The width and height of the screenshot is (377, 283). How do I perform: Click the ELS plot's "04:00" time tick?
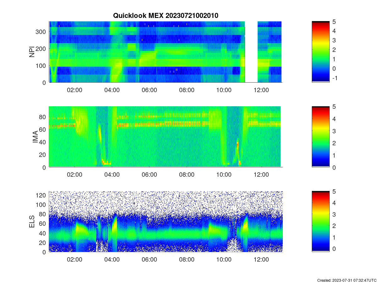point(112,259)
